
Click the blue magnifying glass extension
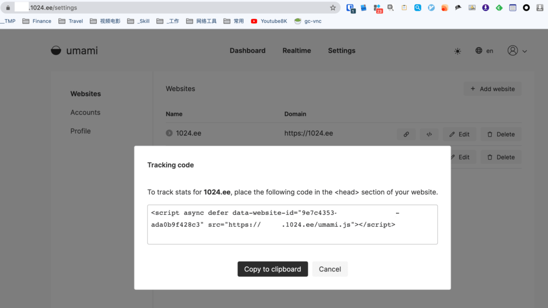[417, 7]
